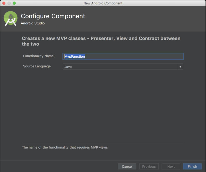This screenshot has height=172, width=206.
Task: Focus the Functionality Name text field
Action: (134, 56)
